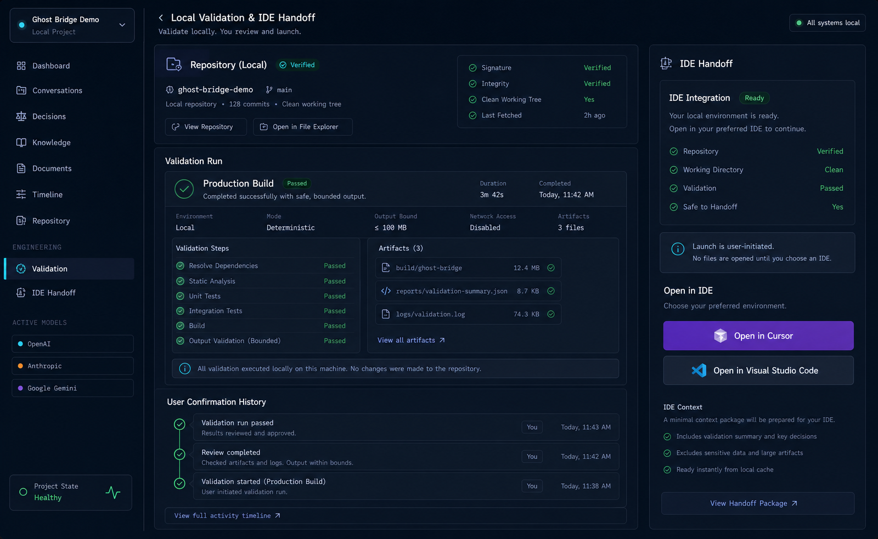Click the Decisions scales icon

click(x=21, y=116)
